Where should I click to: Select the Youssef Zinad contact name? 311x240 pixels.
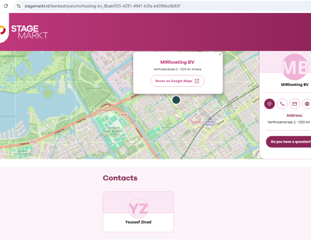tap(138, 222)
